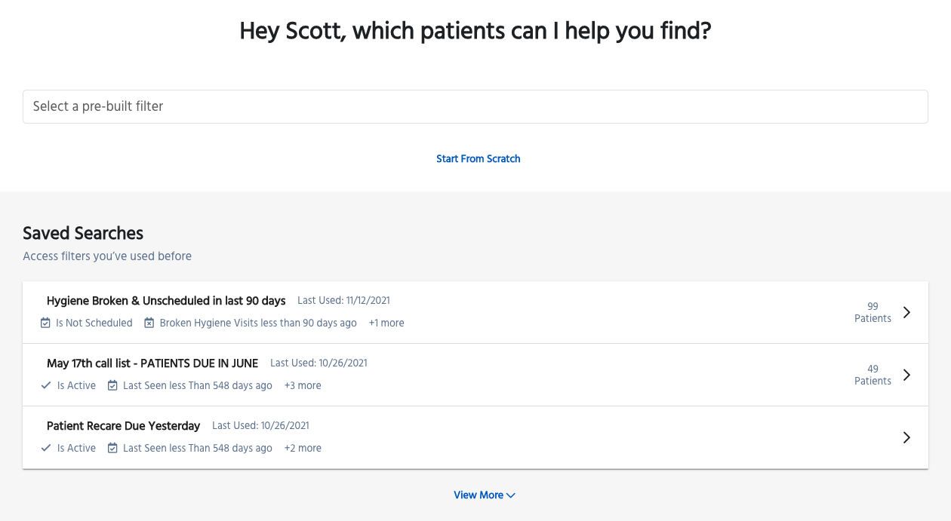Click checkmark icon in May 17th call list row
The image size is (951, 521).
click(x=46, y=385)
